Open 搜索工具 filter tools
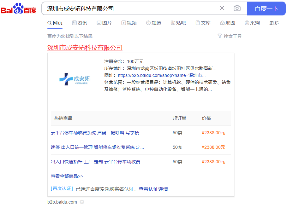The height and width of the screenshot is (208, 287). 230,36
